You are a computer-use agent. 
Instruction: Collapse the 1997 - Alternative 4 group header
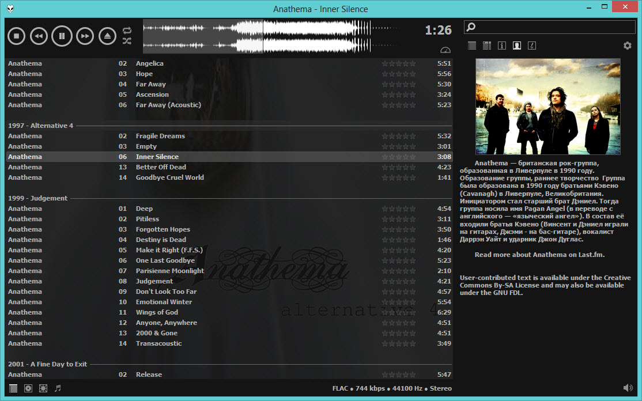pyautogui.click(x=41, y=126)
